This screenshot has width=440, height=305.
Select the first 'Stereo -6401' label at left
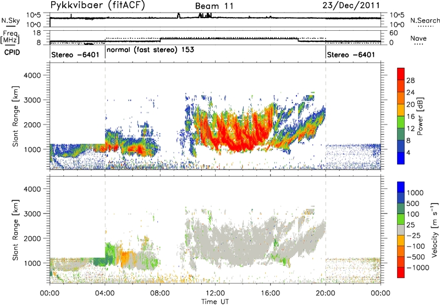tap(75, 55)
